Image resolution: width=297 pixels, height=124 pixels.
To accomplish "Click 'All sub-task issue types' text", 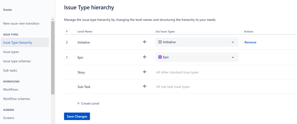I will click(173, 87).
